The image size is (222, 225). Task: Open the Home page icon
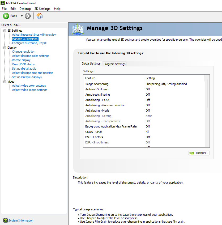[x=40, y=16]
